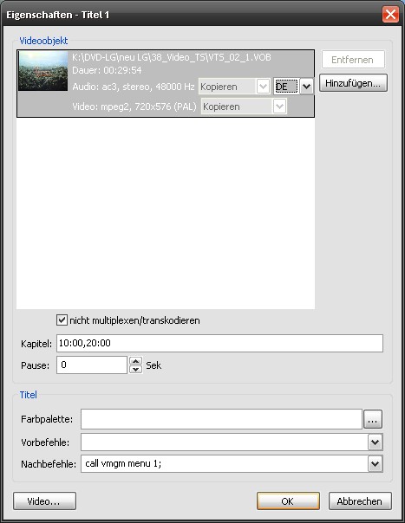Expand the Nachbefehle dropdown arrow
The image size is (405, 523).
(x=376, y=463)
